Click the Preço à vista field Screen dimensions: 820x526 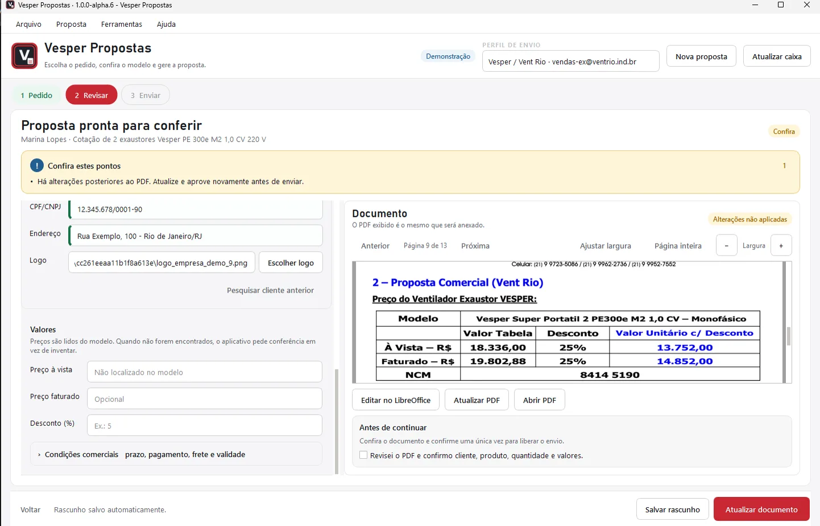click(x=205, y=372)
